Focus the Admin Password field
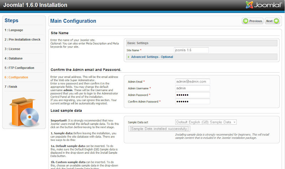This screenshot has width=285, height=169. point(192,95)
